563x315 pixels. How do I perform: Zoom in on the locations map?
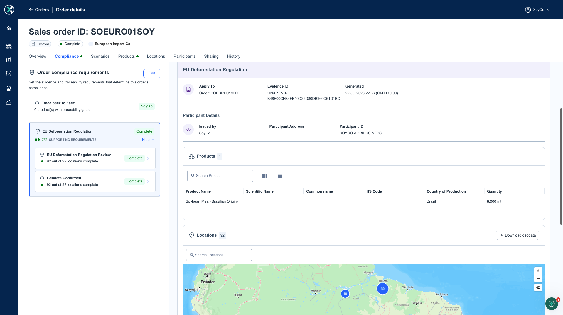pos(538,271)
